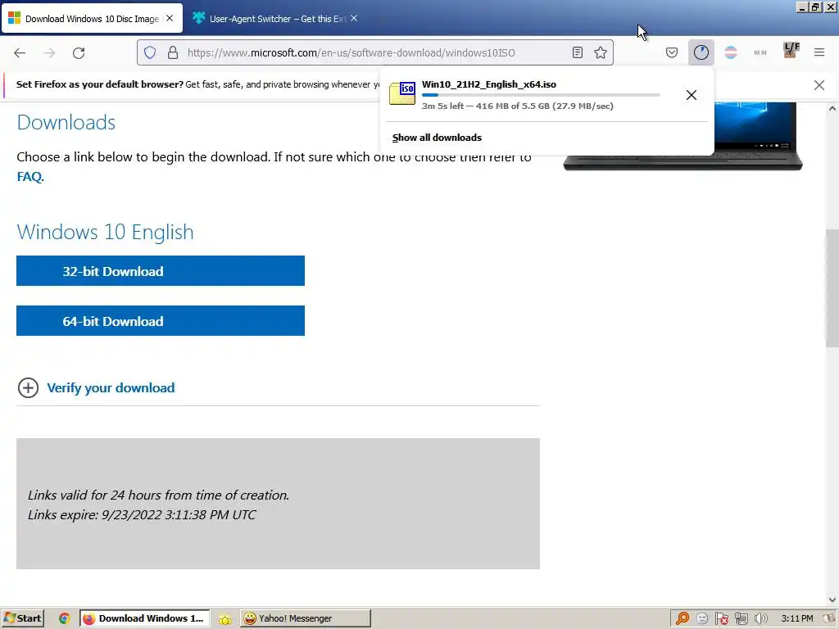
Task: Click the Downloads heading
Action: pyautogui.click(x=66, y=123)
